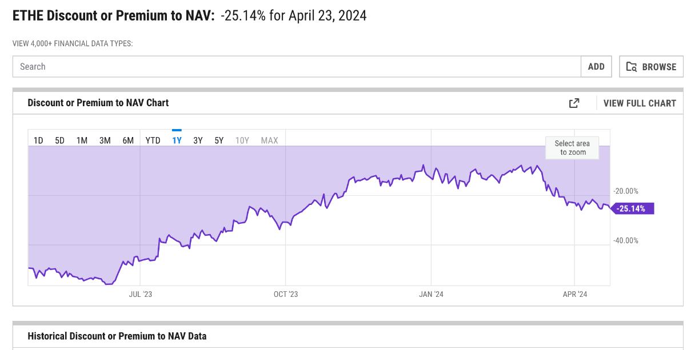Click the BROWSE button label

click(x=659, y=67)
